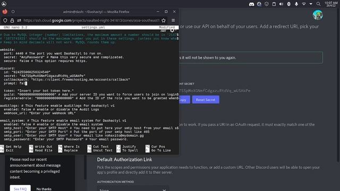Image resolution: width=340 pixels, height=191 pixels.
Task: Click the Copy button under Client Secret
Action: 184,100
